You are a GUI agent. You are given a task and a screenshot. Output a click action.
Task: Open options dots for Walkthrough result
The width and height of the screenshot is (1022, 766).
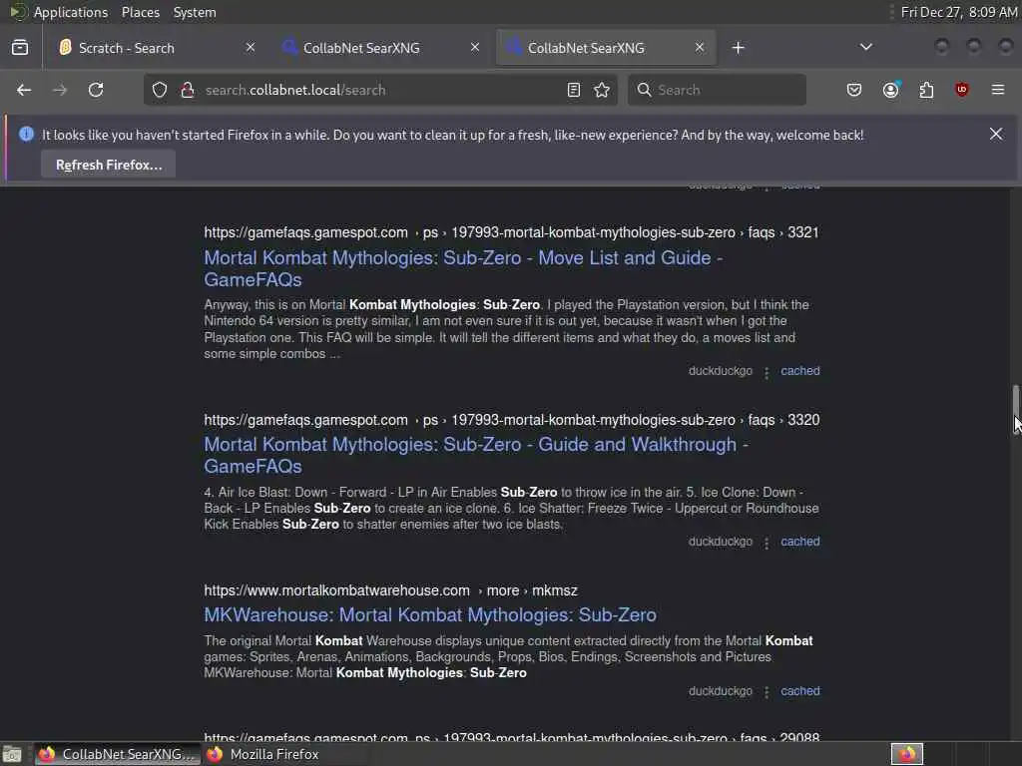click(x=766, y=543)
